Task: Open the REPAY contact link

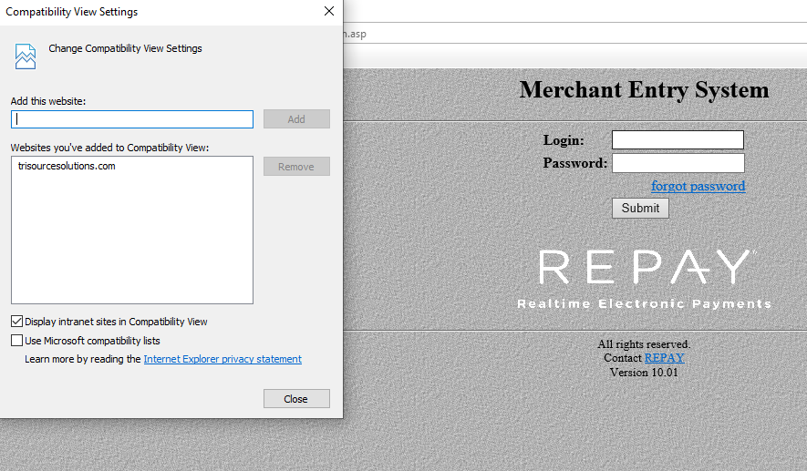Action: pyautogui.click(x=664, y=358)
